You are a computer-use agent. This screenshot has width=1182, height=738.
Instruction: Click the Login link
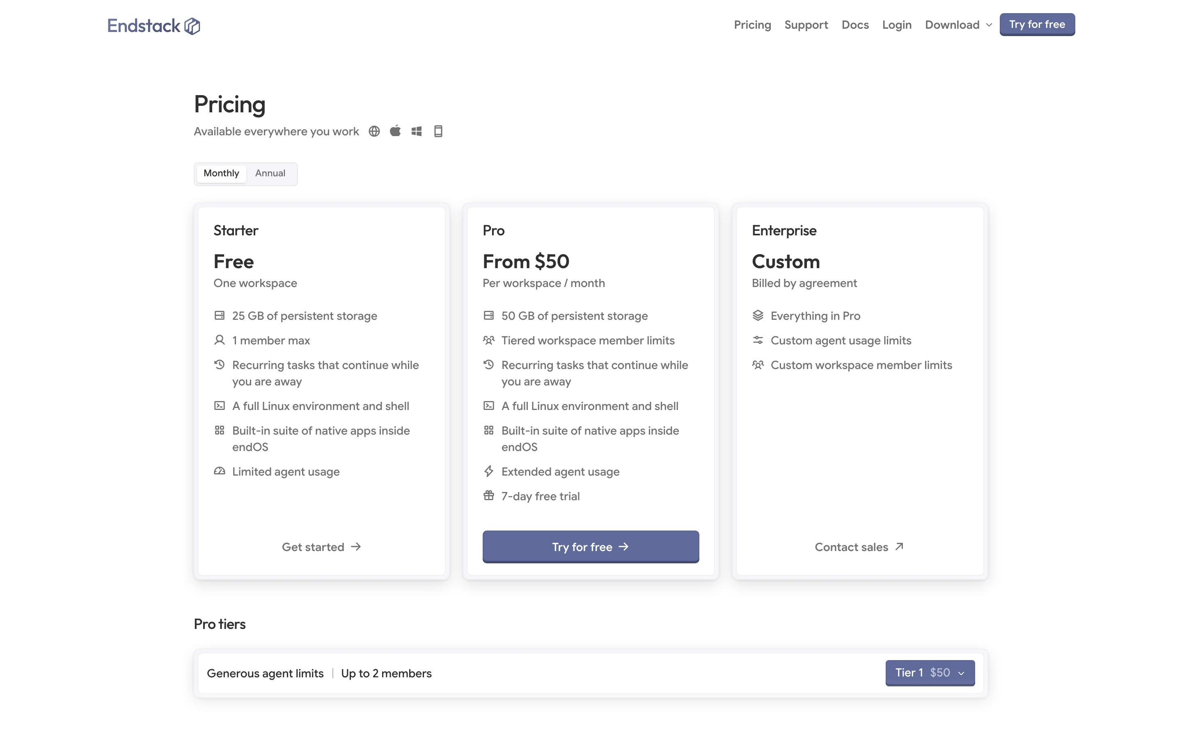897,25
